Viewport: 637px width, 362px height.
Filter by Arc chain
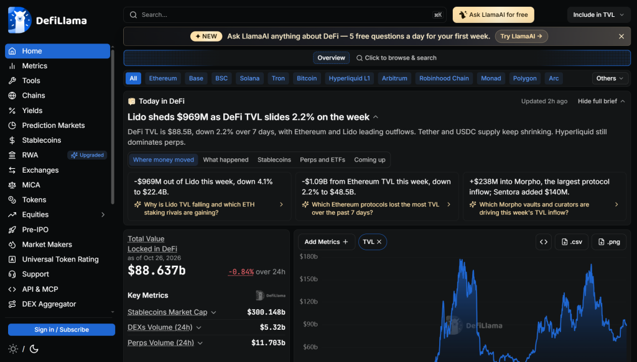point(554,78)
